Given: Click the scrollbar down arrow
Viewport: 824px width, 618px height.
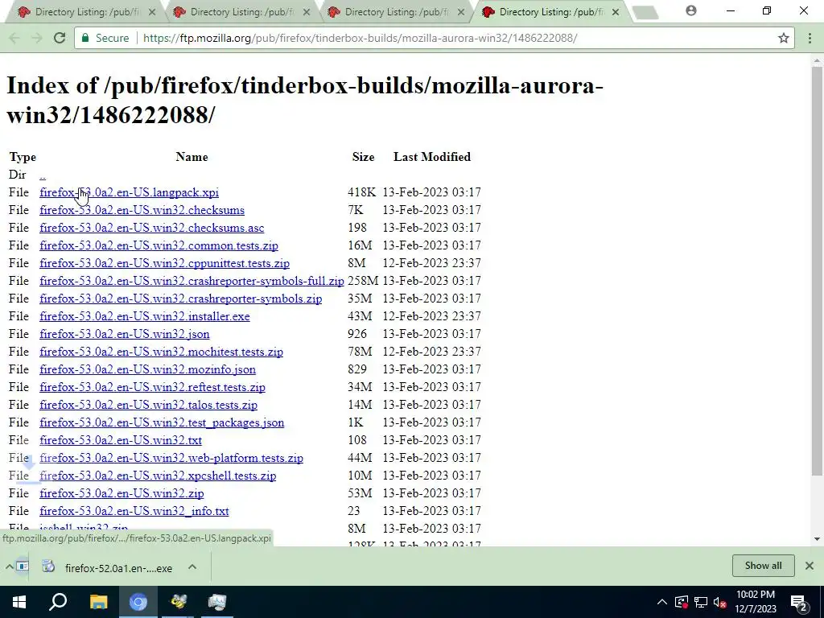Looking at the screenshot, I should coord(817,538).
